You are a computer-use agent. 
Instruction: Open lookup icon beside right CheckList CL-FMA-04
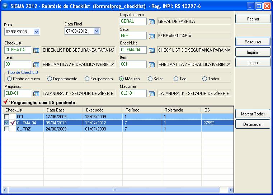[152, 51]
